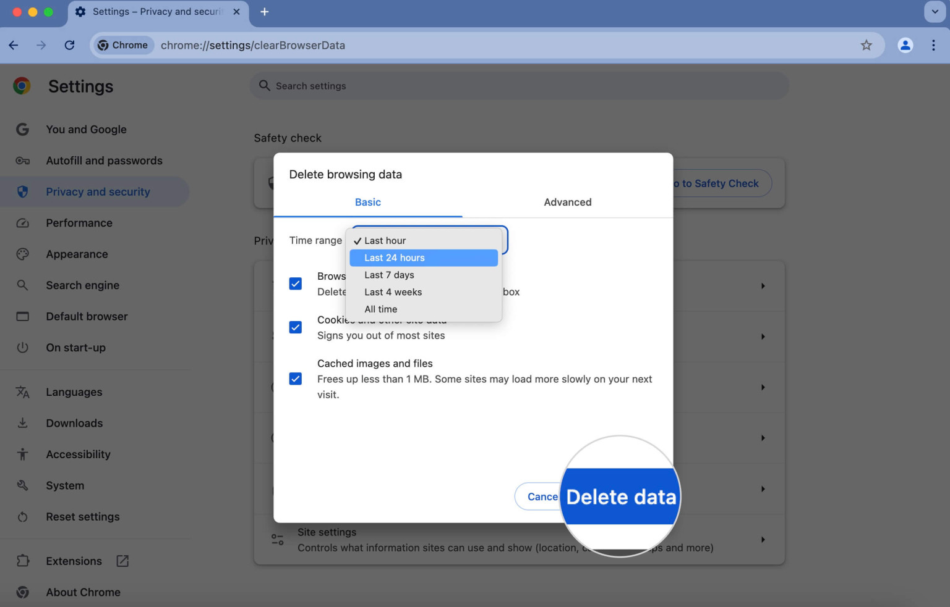Open a new tab with the plus icon
Viewport: 950px width, 607px height.
[264, 12]
